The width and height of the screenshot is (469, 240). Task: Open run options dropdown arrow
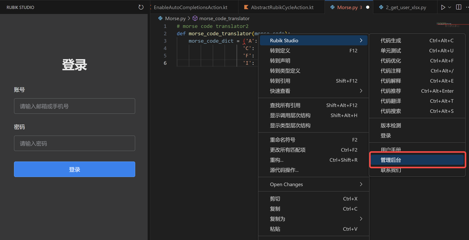450,7
